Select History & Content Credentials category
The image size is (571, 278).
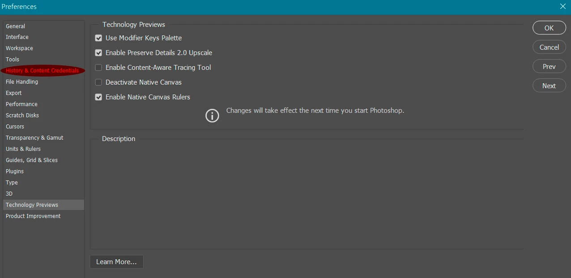43,71
